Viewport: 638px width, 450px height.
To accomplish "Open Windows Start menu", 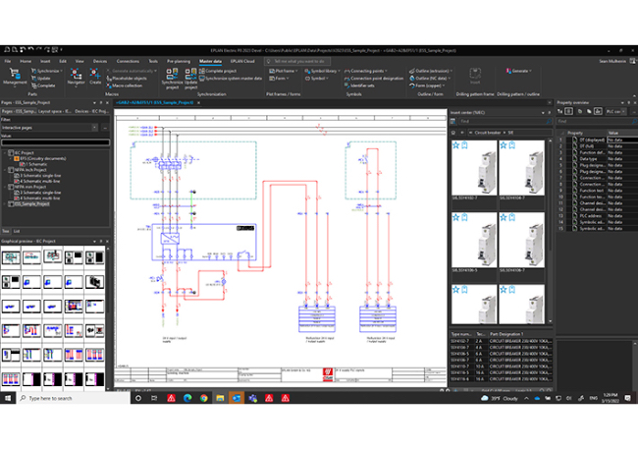I will [8, 398].
